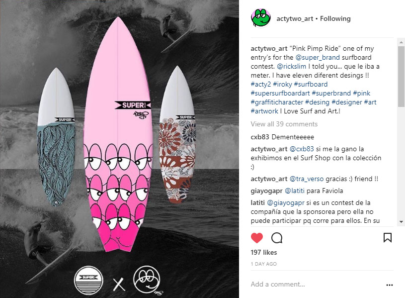This screenshot has height=298, width=405.
Task: Save post with the bookmark icon
Action: point(388,237)
